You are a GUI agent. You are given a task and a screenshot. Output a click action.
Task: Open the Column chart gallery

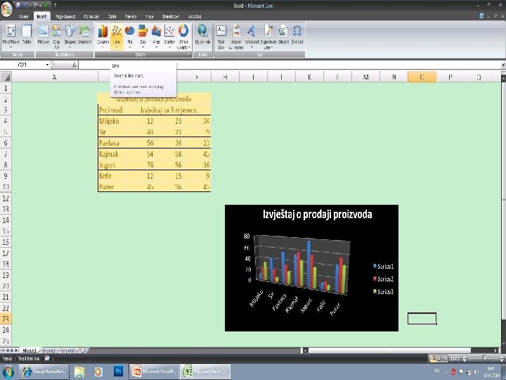(x=103, y=37)
